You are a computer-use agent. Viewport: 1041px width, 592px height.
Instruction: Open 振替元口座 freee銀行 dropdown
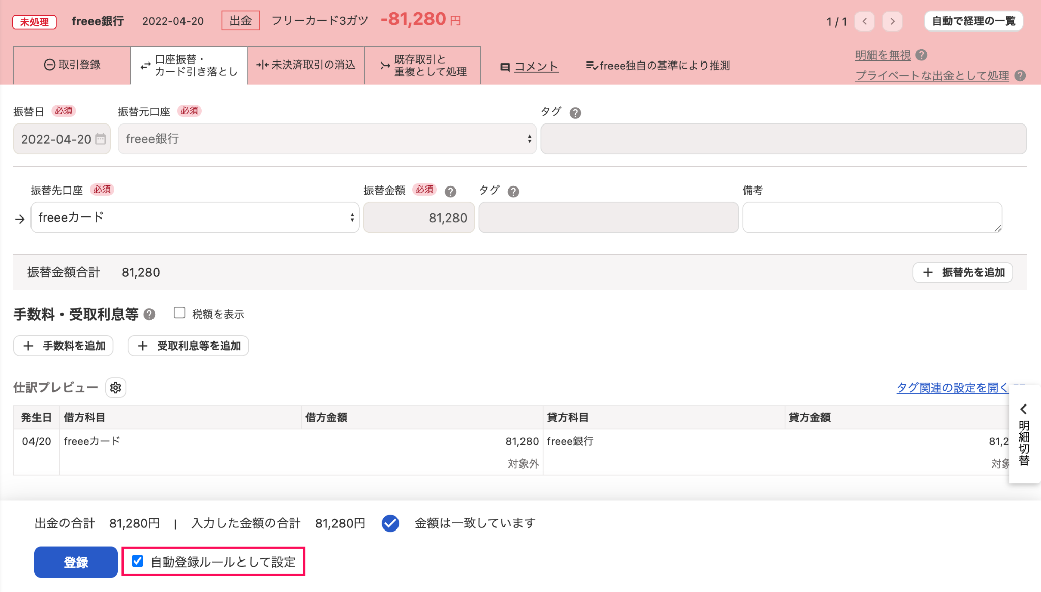(327, 139)
